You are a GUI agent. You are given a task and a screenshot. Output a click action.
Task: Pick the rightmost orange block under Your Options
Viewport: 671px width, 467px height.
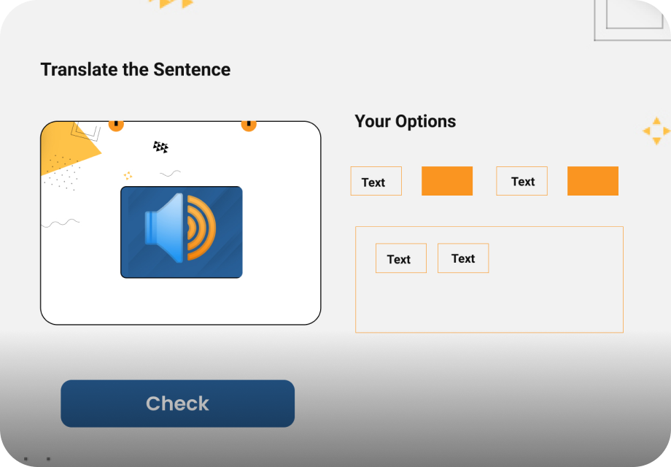click(593, 181)
